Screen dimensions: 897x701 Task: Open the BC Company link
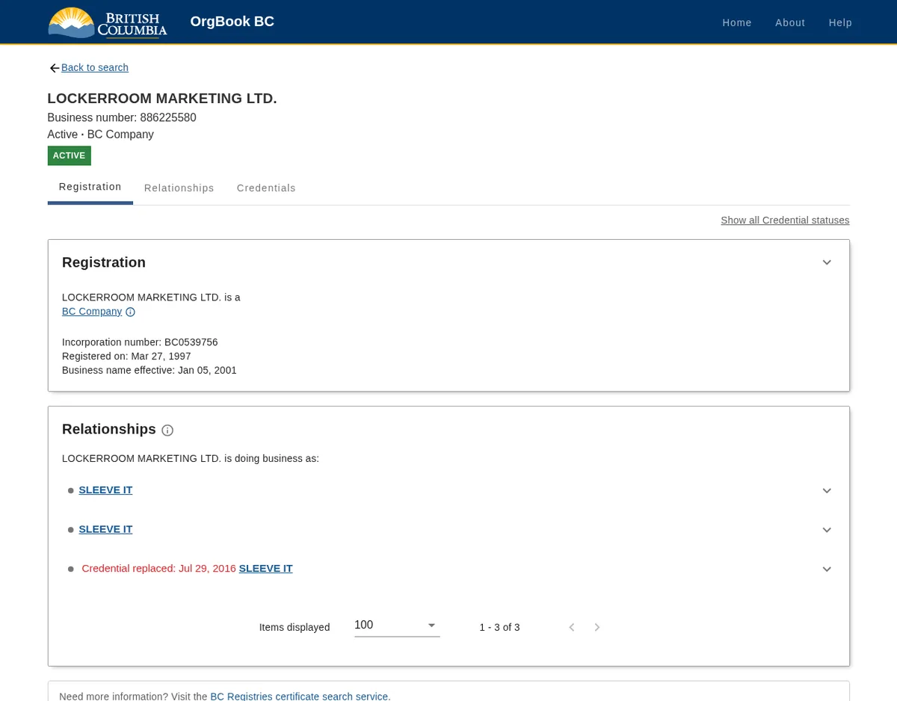click(x=92, y=312)
